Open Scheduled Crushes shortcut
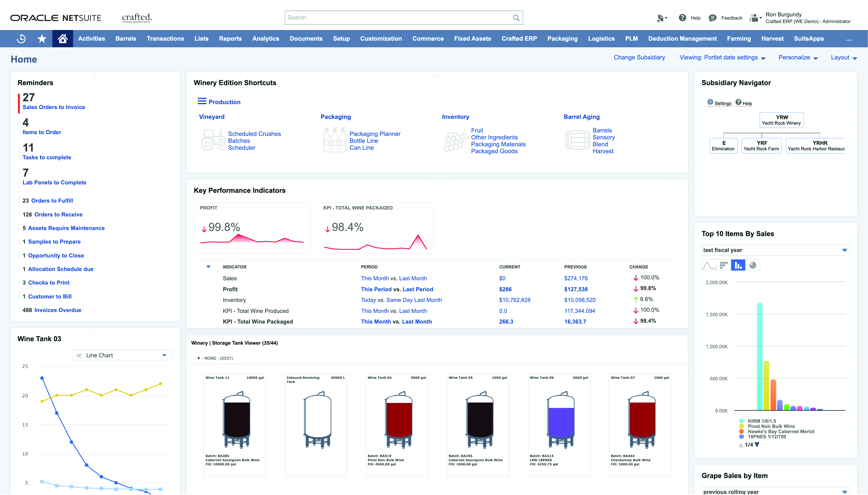The image size is (868, 495). coord(254,134)
